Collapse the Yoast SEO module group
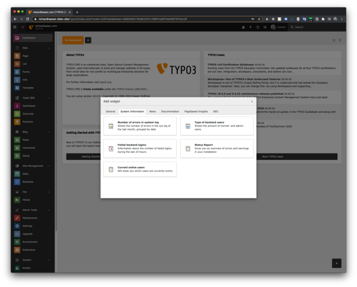The image size is (357, 287). coord(49,98)
